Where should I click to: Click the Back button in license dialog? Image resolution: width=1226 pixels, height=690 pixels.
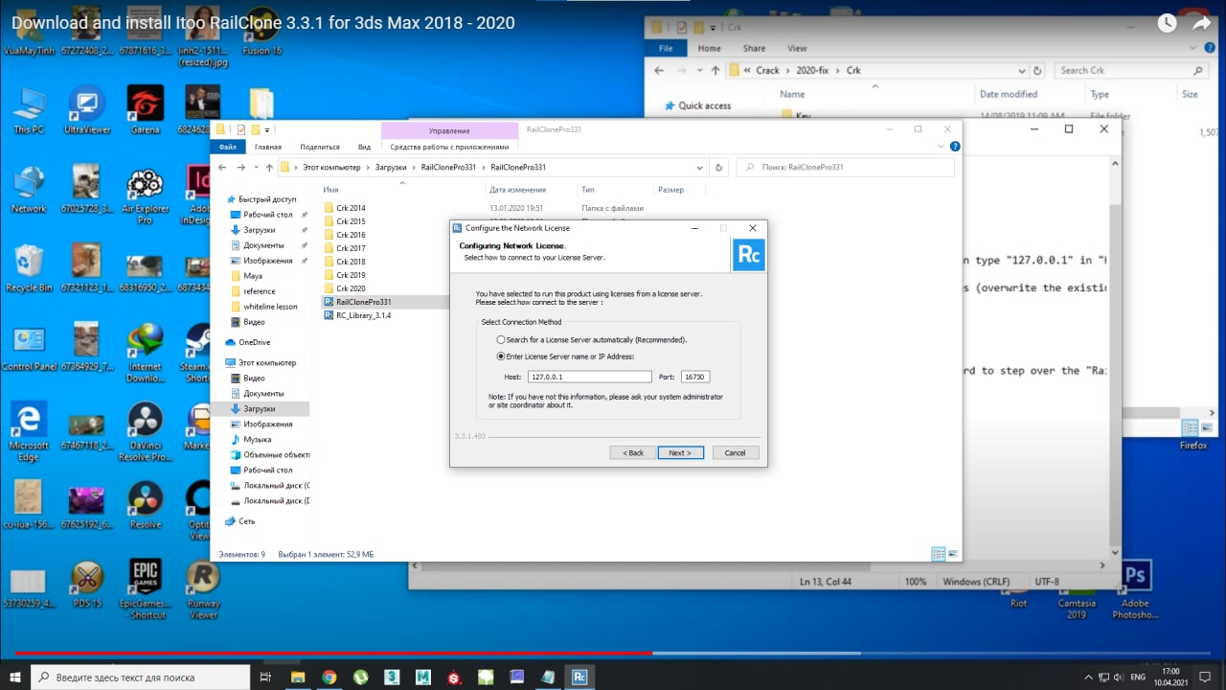pos(633,452)
